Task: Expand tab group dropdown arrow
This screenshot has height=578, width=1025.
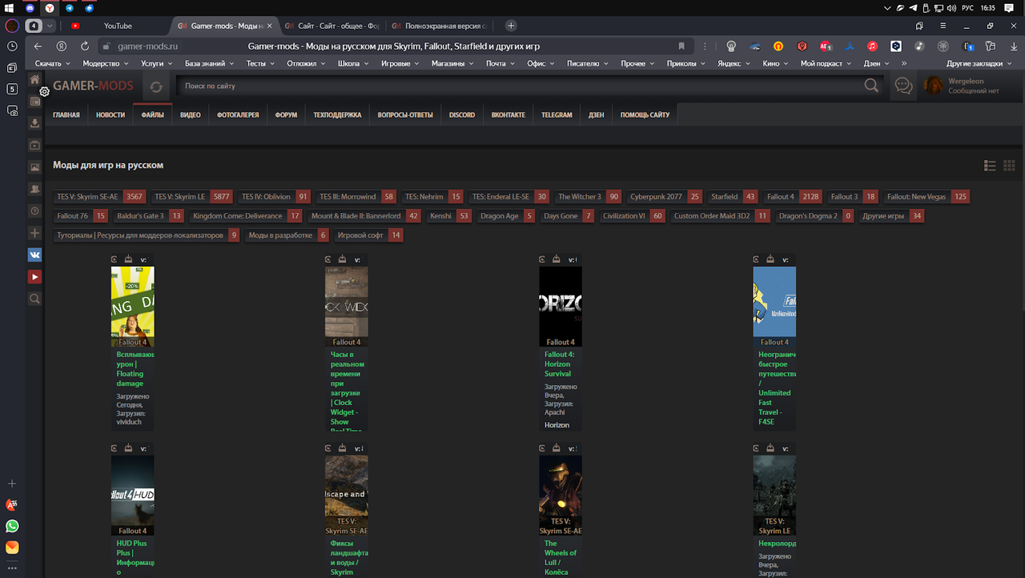Action: 50,26
